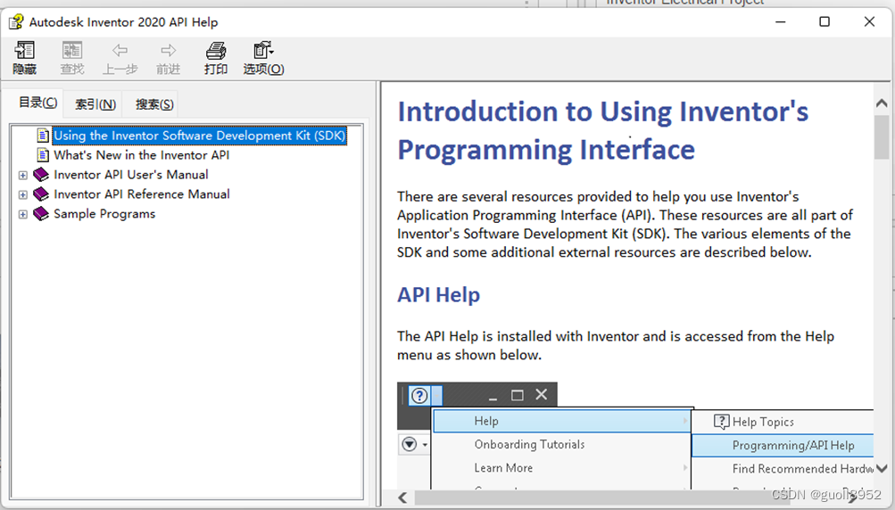Go back with the 上一步 arrow
The width and height of the screenshot is (895, 510).
coord(120,58)
